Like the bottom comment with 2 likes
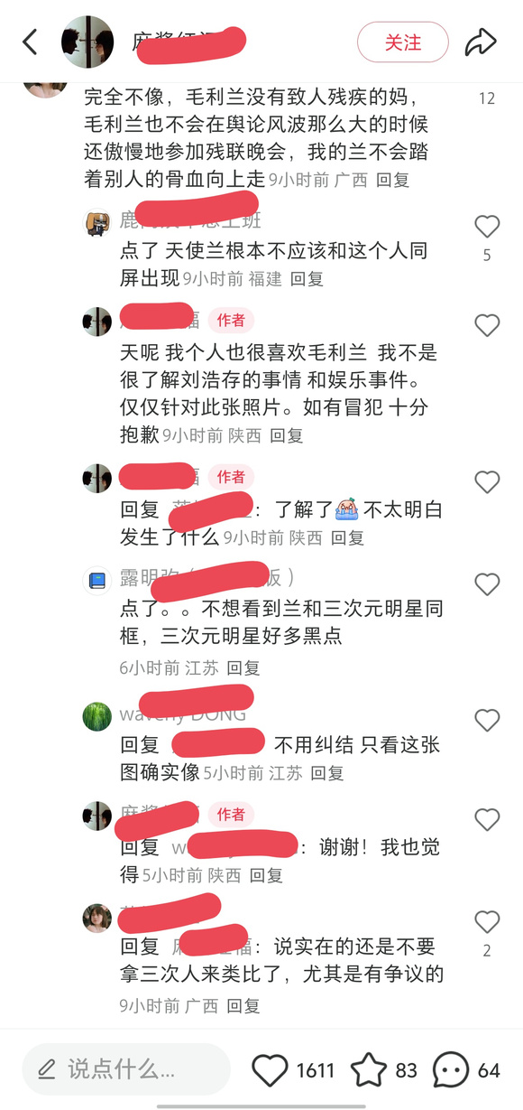The image size is (523, 1110). [x=487, y=921]
